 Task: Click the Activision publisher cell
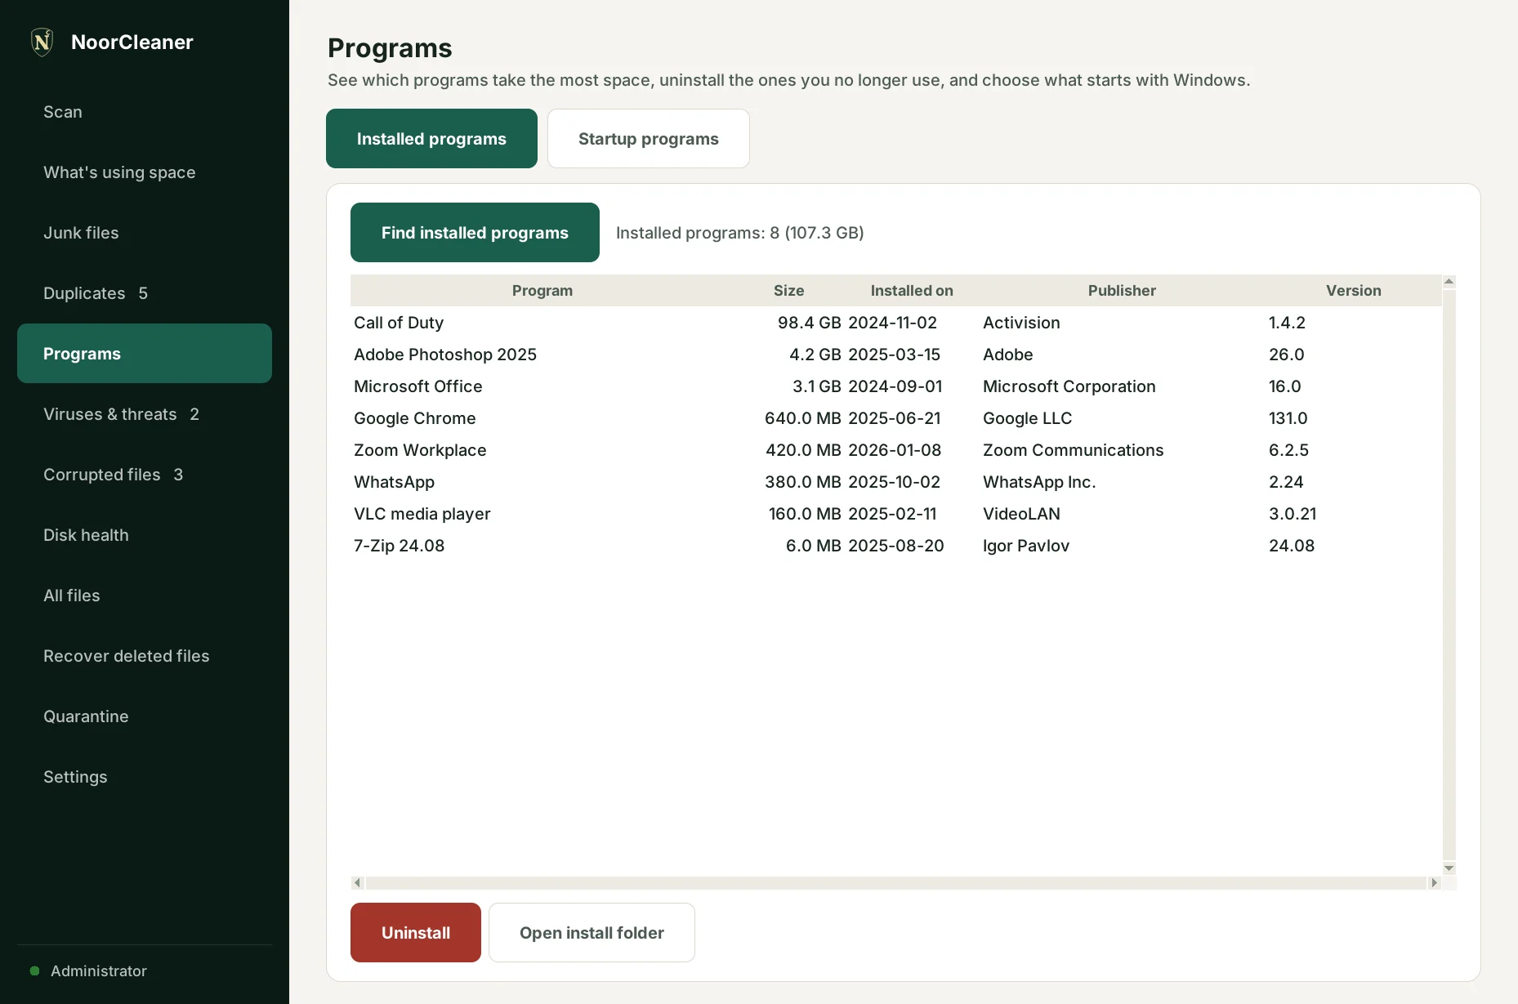pos(1021,323)
